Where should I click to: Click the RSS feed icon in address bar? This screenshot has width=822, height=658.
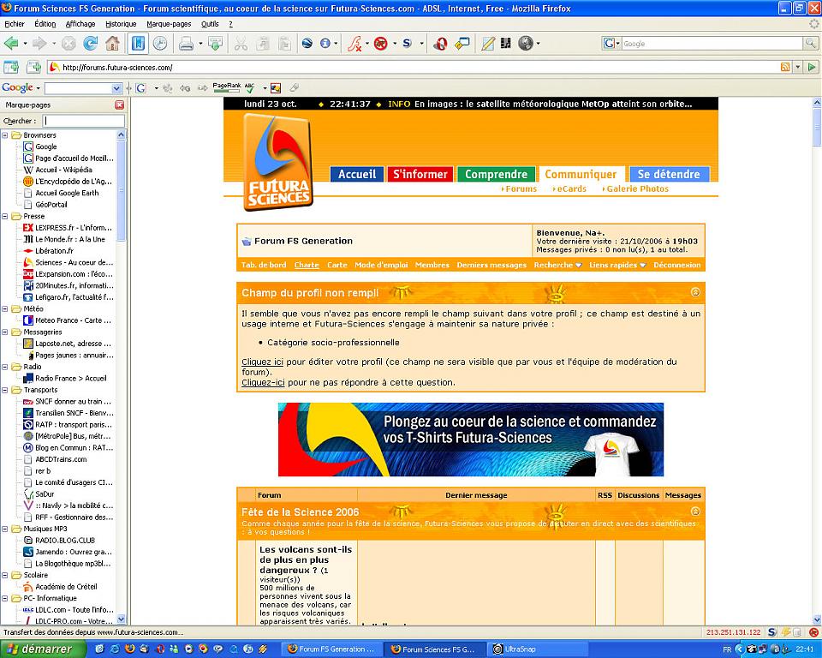(785, 67)
